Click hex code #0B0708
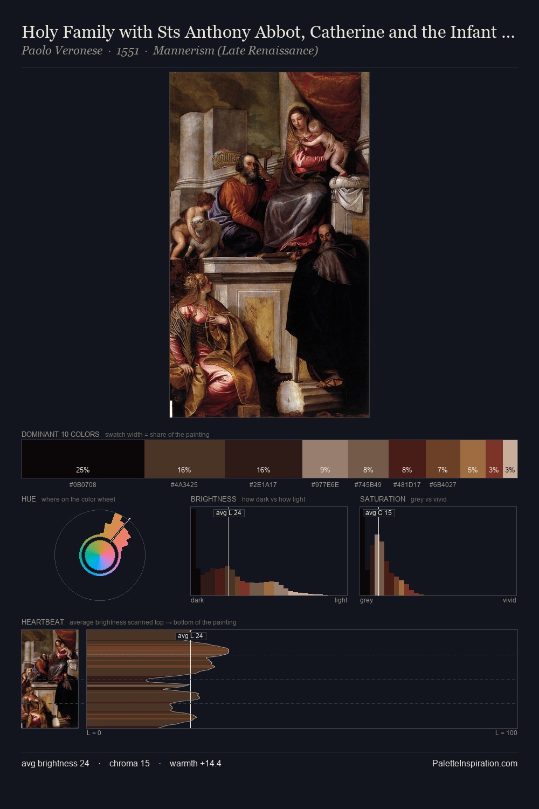 tap(83, 485)
